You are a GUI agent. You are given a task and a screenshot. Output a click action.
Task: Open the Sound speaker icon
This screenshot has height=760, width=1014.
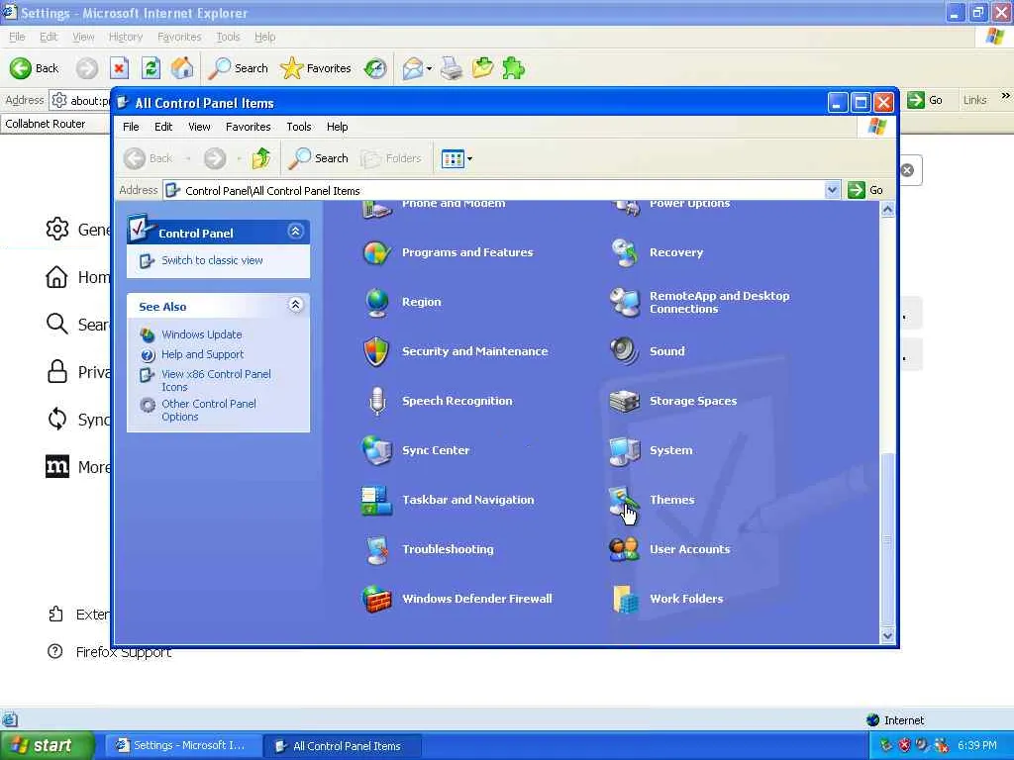[624, 351]
